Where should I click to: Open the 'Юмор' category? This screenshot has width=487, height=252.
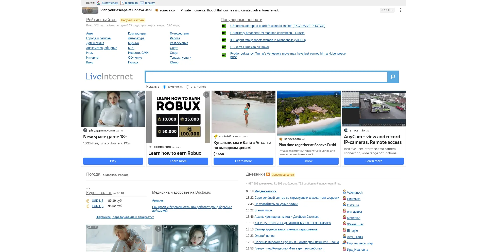pyautogui.click(x=174, y=62)
